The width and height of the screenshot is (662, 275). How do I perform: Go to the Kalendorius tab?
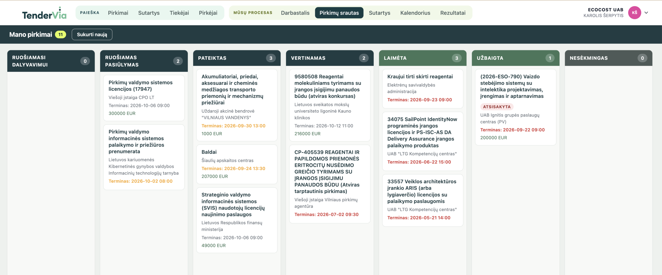click(415, 13)
